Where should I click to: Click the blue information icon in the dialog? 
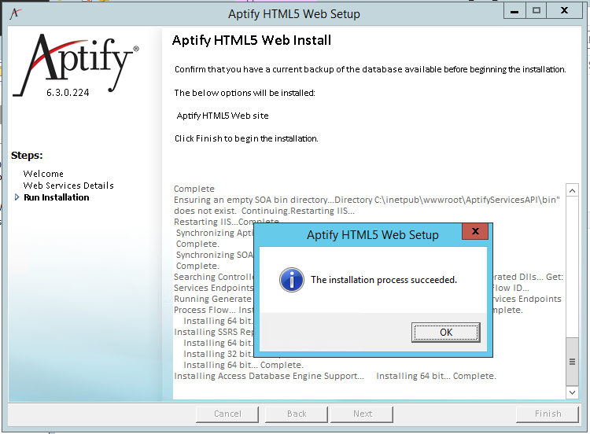[x=292, y=280]
